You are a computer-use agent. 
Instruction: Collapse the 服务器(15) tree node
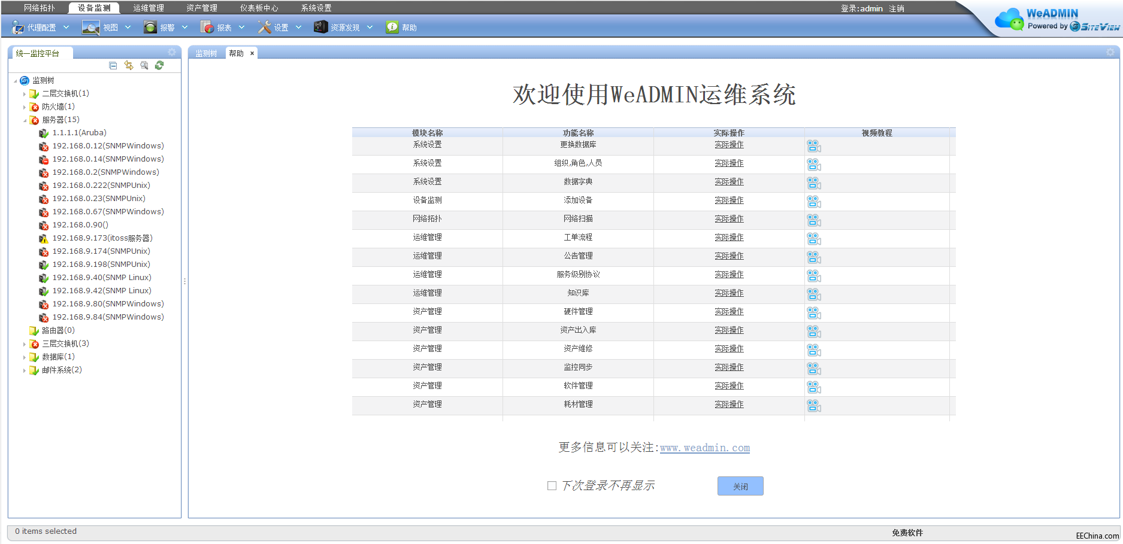(25, 120)
